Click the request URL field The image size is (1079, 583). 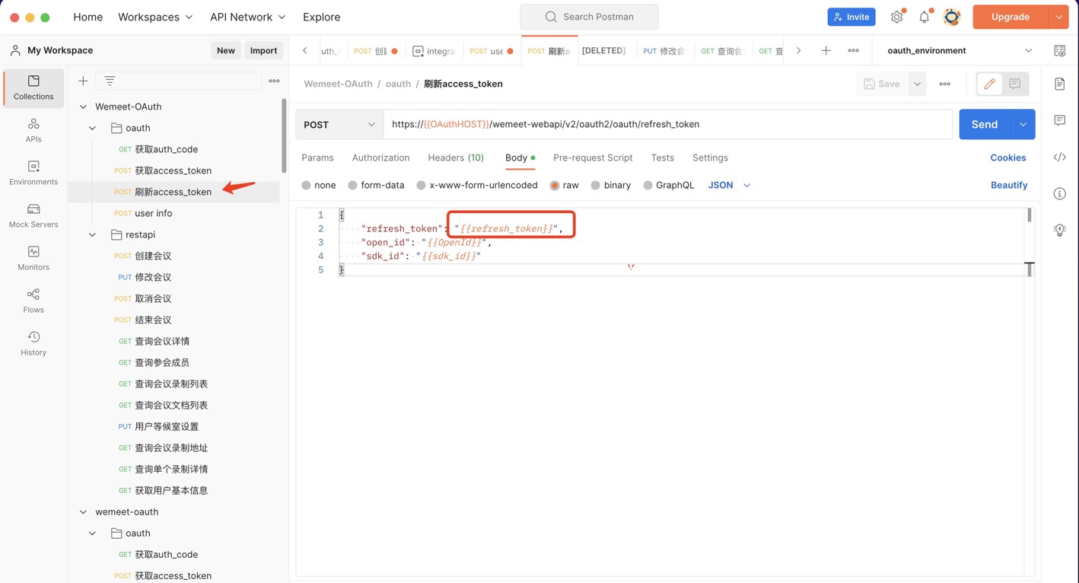668,125
